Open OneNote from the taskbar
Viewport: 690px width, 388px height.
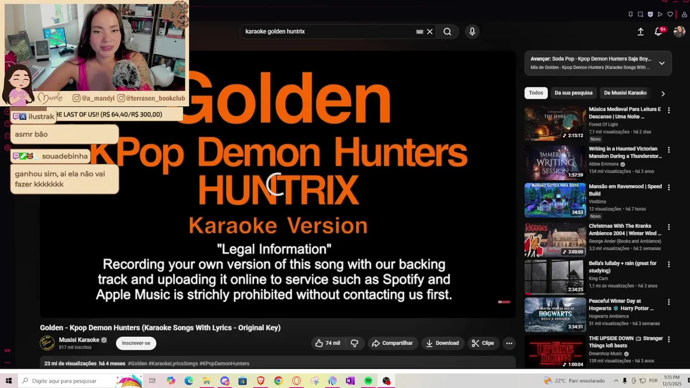pos(350,381)
